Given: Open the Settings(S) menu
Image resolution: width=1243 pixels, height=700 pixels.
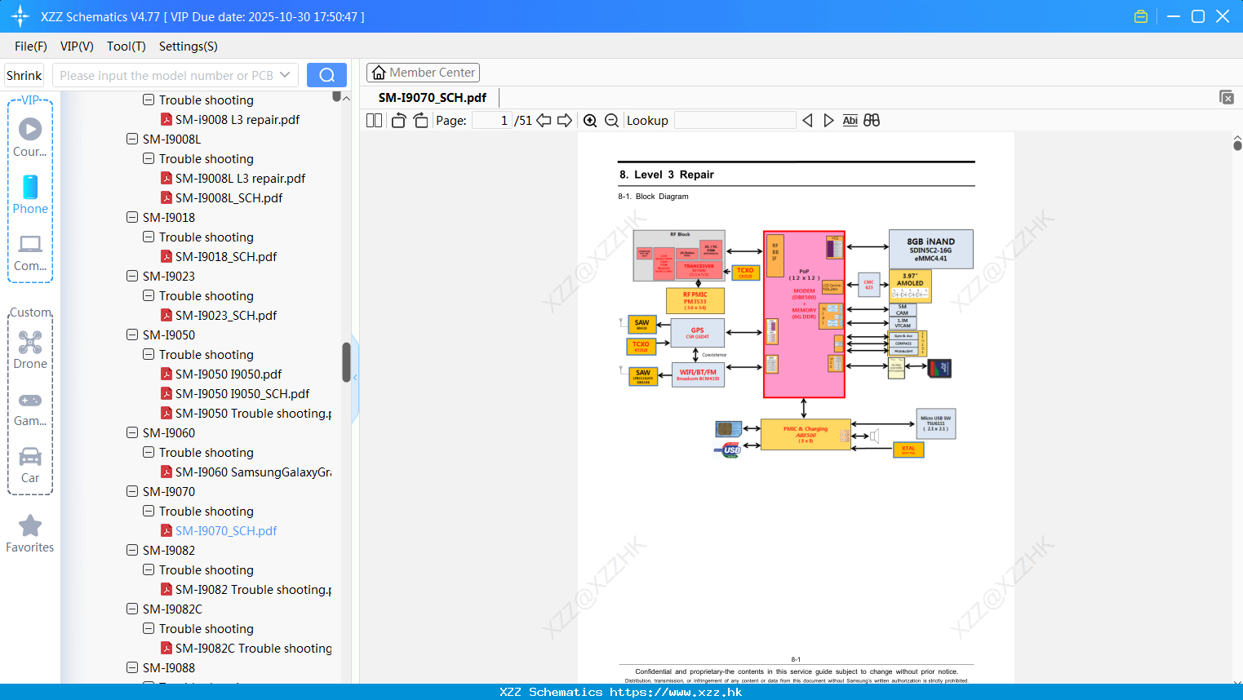Looking at the screenshot, I should click(x=189, y=47).
